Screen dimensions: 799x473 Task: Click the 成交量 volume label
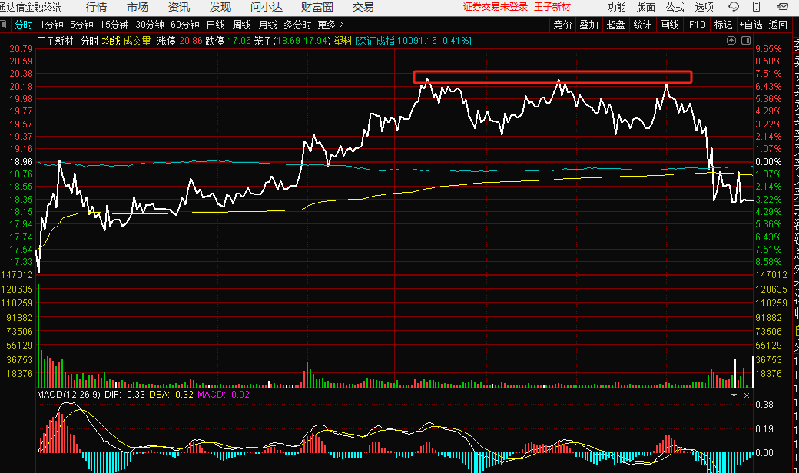(x=137, y=41)
